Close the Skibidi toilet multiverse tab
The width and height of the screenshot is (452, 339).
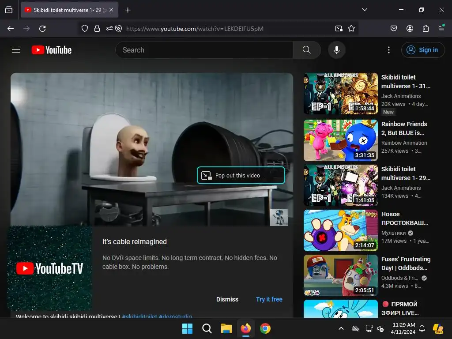coord(111,10)
